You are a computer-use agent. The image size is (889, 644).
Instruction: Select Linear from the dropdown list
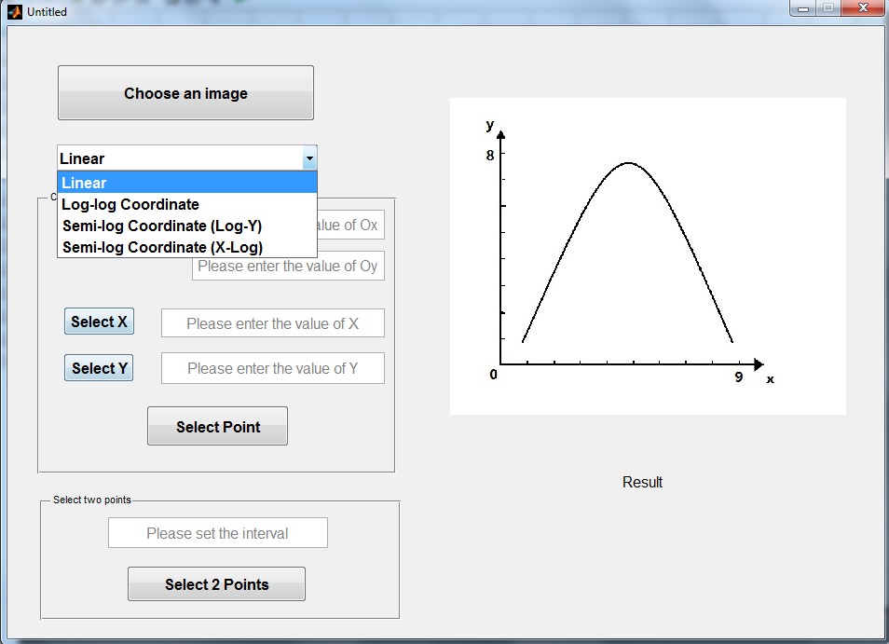pos(186,183)
